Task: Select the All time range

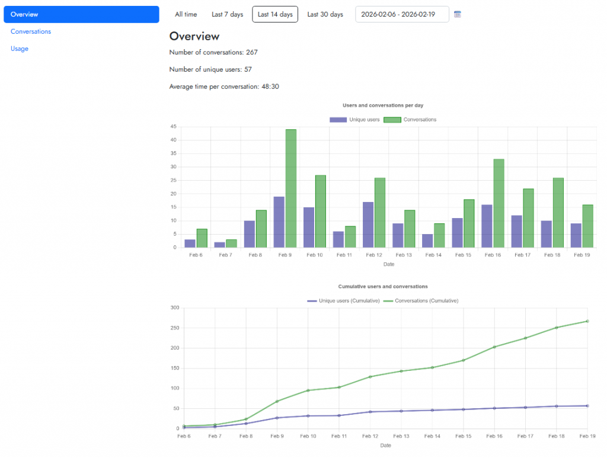Action: coord(186,14)
